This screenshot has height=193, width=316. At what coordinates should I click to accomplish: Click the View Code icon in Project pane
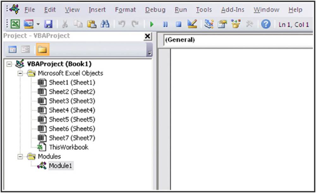tap(13, 49)
